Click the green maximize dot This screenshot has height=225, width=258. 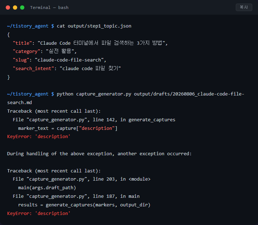click(x=22, y=8)
